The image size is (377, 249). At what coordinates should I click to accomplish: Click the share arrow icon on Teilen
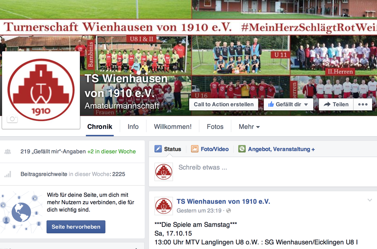coord(327,104)
